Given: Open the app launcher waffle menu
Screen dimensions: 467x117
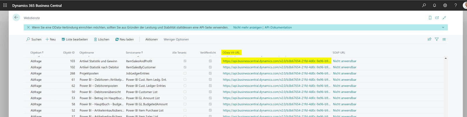Looking at the screenshot, I should point(5,5).
